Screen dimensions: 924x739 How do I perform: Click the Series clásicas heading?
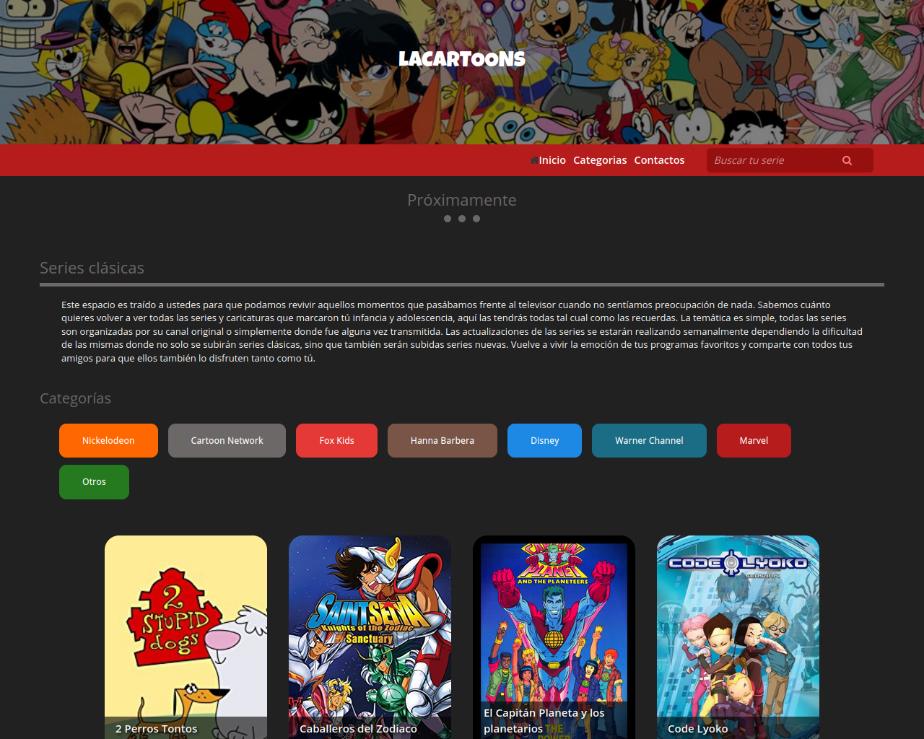coord(92,268)
